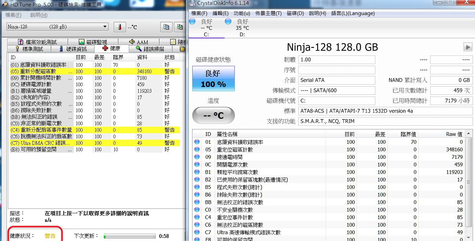Click the -- °C temperature button in CrystalDiskInfo
Image resolution: width=475 pixels, height=241 pixels.
213,115
